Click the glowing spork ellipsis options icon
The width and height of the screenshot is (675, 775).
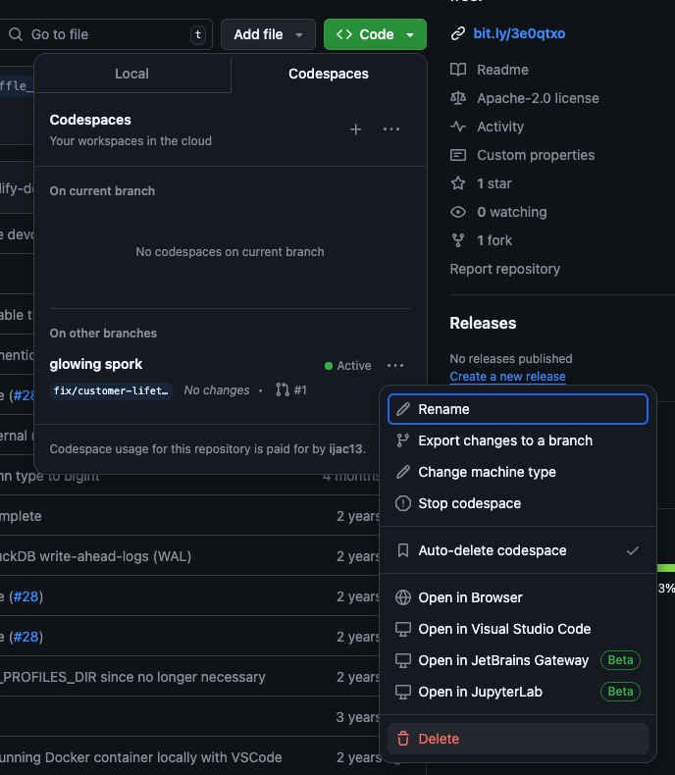tap(395, 366)
